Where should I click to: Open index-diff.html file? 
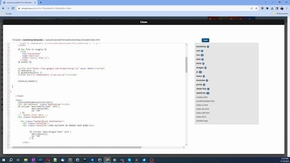click(x=203, y=113)
